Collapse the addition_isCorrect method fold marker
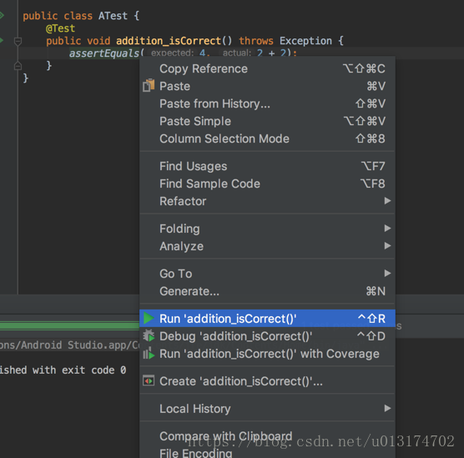The width and height of the screenshot is (464, 458). click(18, 42)
